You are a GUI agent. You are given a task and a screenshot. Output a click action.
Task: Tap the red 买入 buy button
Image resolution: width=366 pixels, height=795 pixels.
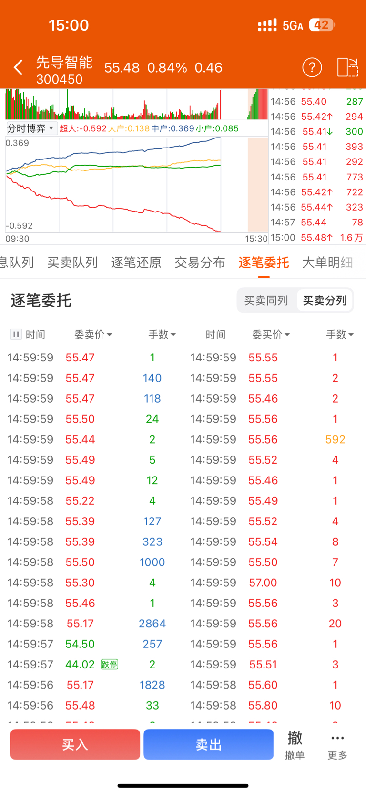coord(75,744)
